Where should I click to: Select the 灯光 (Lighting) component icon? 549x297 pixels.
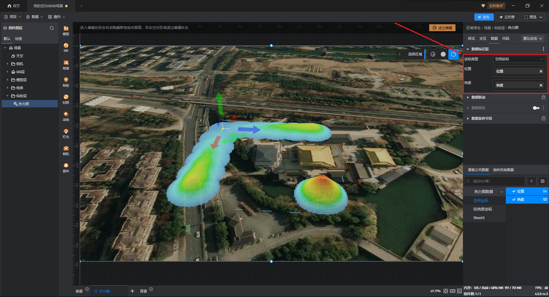click(x=66, y=133)
